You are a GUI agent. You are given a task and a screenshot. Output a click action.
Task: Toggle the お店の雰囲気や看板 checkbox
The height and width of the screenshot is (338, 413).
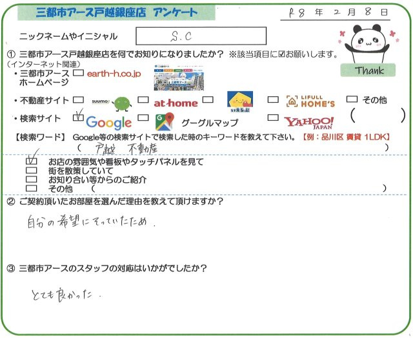tap(32, 160)
